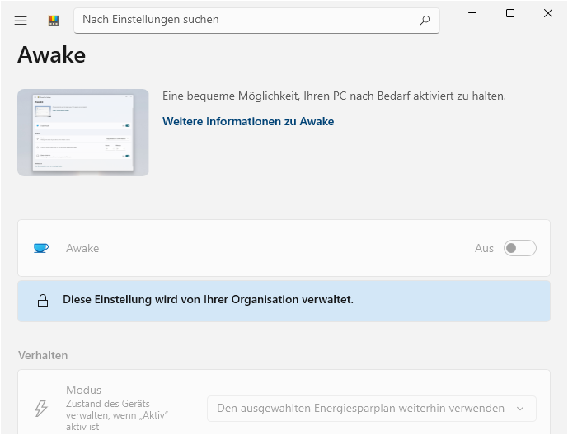568x435 pixels.
Task: Open the hamburger navigation menu
Action: [21, 21]
